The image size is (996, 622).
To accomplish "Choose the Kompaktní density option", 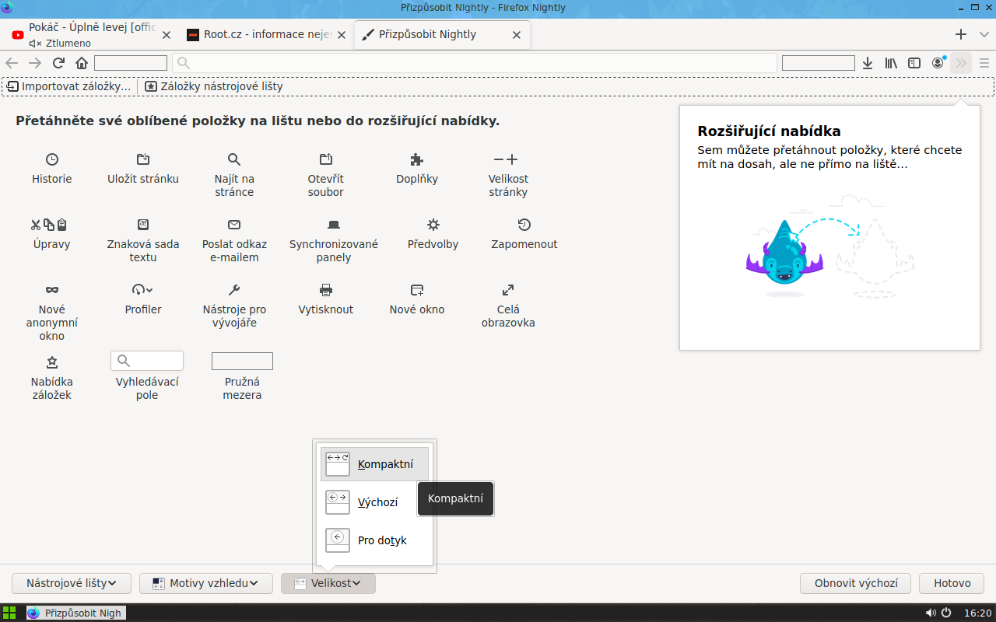I will tap(374, 464).
